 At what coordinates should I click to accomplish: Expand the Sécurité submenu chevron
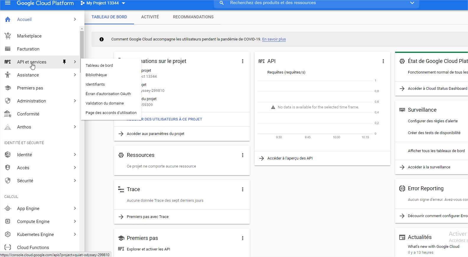[x=75, y=180]
